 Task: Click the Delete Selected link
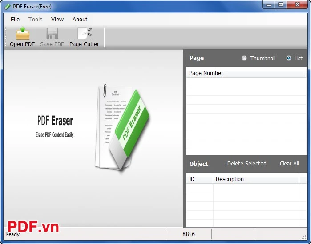[x=247, y=164]
